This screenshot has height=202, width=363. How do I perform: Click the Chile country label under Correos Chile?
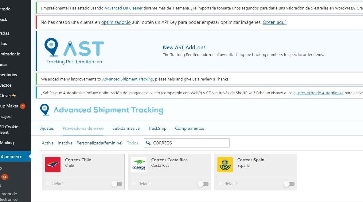click(x=69, y=165)
